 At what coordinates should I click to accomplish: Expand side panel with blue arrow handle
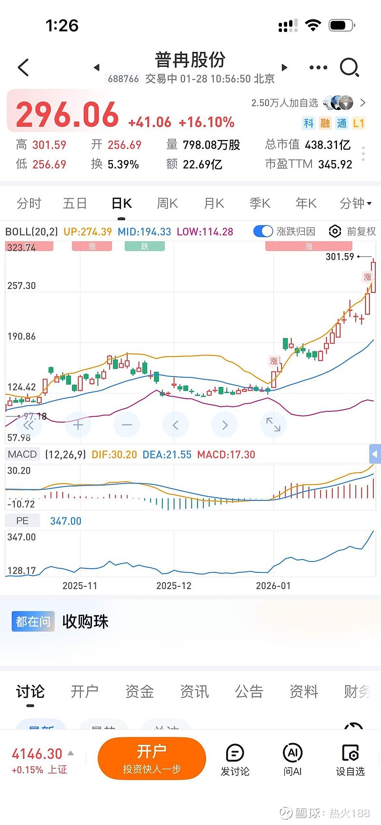pos(375,454)
